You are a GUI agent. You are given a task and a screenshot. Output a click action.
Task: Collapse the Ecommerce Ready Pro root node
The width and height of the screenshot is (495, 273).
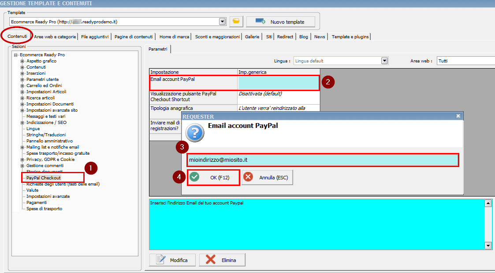pos(15,55)
